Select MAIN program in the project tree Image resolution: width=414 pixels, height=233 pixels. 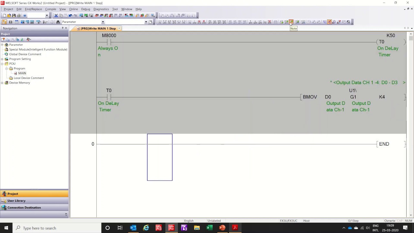click(22, 73)
